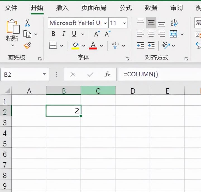Increase font size with larger A
Image resolution: width=201 pixels, height=192 pixels.
(x=97, y=34)
